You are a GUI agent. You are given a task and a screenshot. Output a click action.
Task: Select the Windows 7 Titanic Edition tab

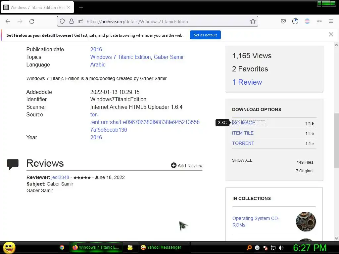click(x=37, y=8)
